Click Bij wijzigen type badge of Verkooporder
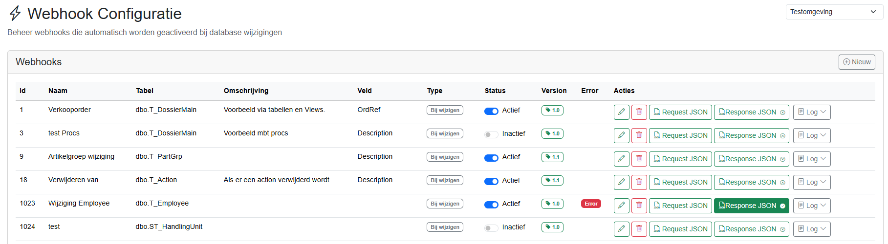The image size is (888, 244). [x=445, y=110]
